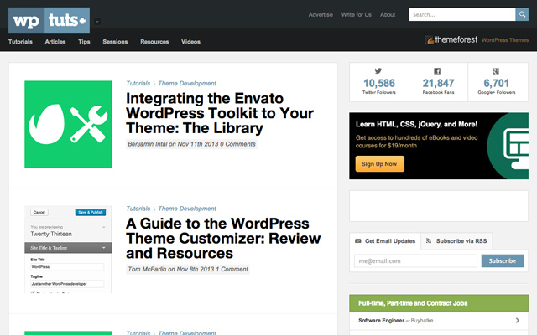Switch to Subscribe via RSS tab
537x335 pixels.
tap(456, 241)
